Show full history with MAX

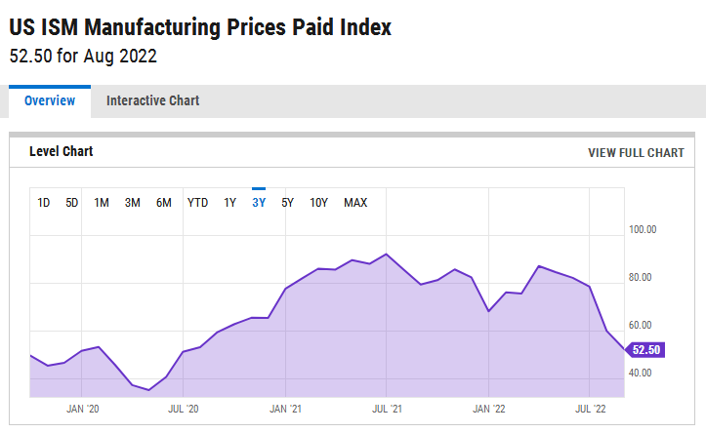[x=355, y=203]
